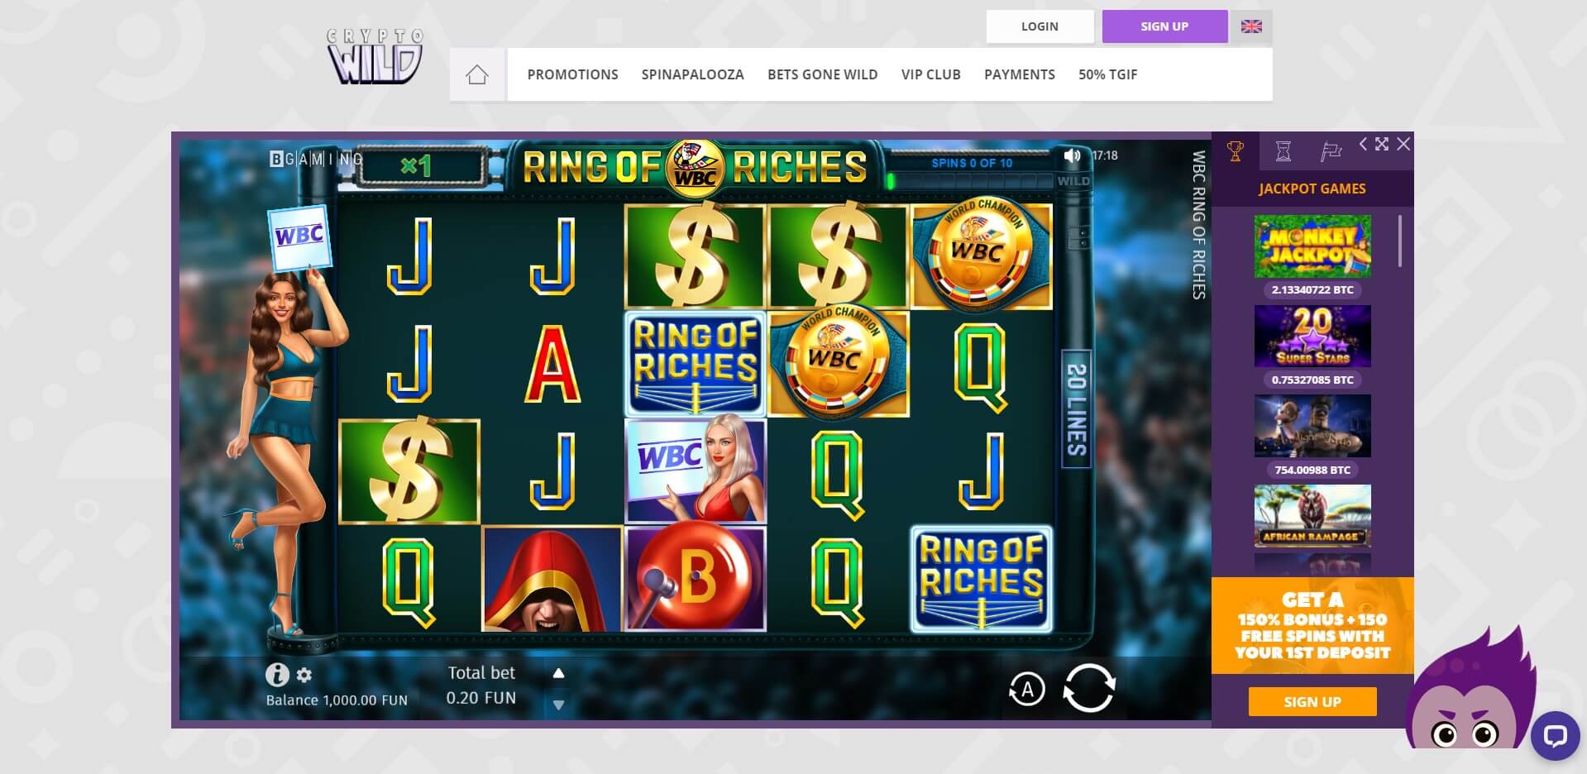This screenshot has width=1587, height=774.
Task: Select the hourglass tab in side panel
Action: click(x=1283, y=151)
